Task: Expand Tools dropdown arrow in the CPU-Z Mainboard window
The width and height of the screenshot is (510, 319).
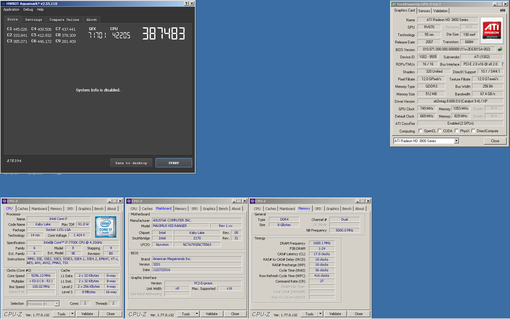Action: coord(197,314)
